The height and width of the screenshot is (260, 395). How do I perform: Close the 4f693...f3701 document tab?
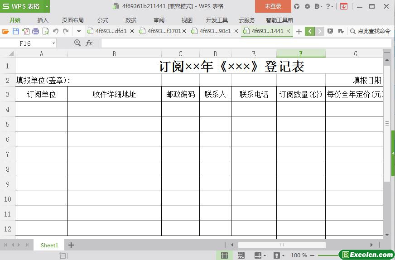click(x=184, y=31)
